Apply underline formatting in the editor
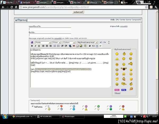 pyautogui.click(x=39, y=46)
